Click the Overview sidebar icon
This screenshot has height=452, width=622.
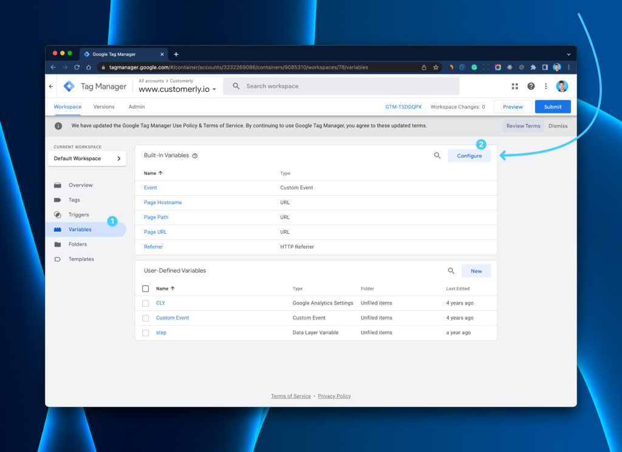pos(58,185)
